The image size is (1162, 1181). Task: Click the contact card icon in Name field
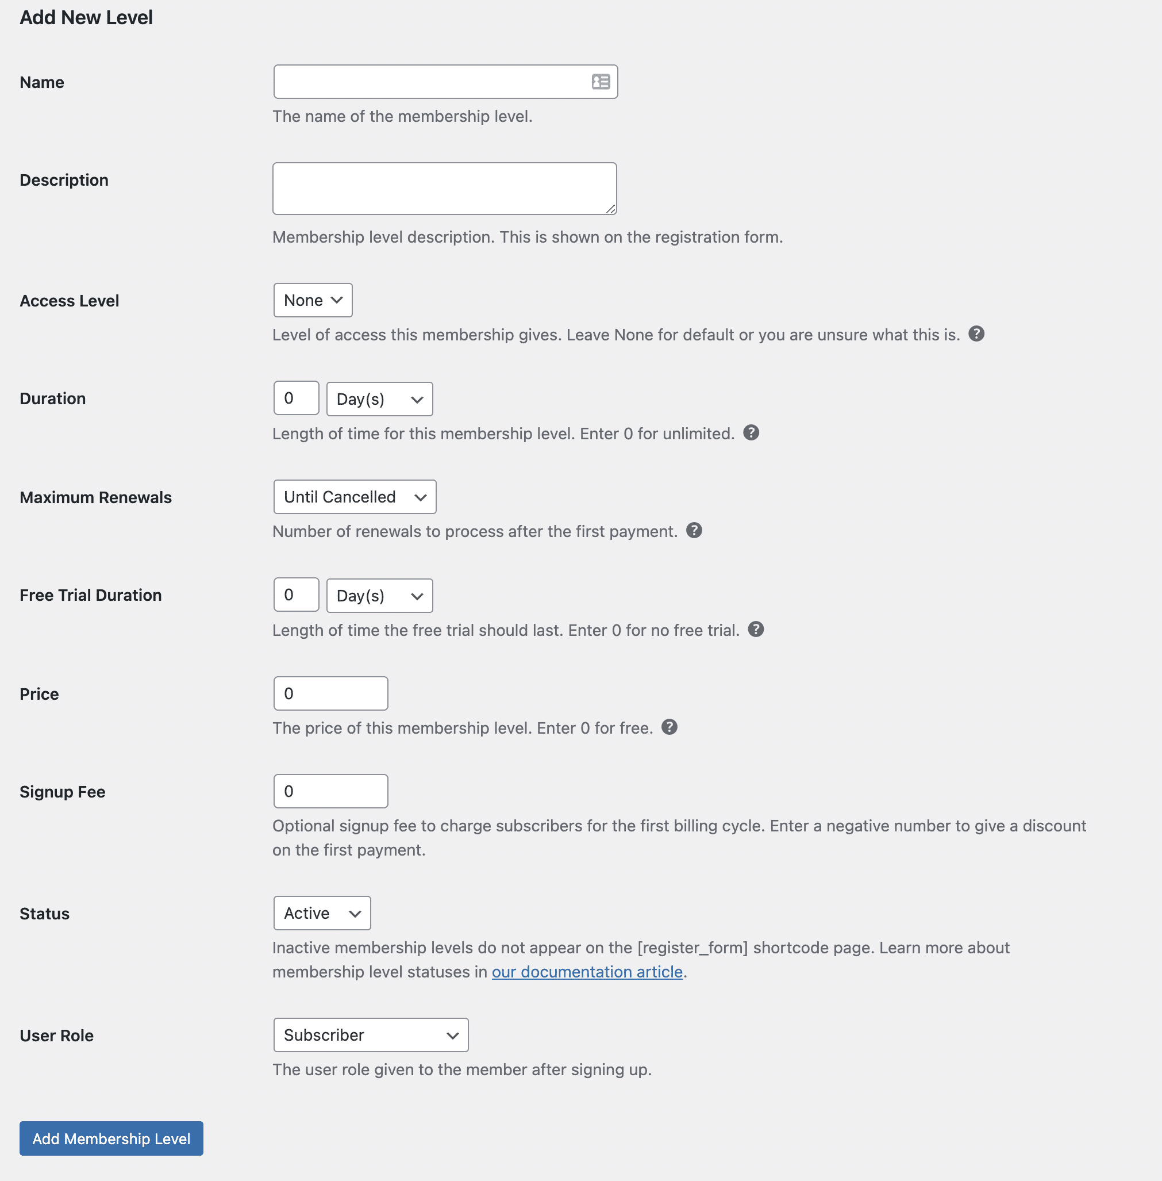(601, 82)
